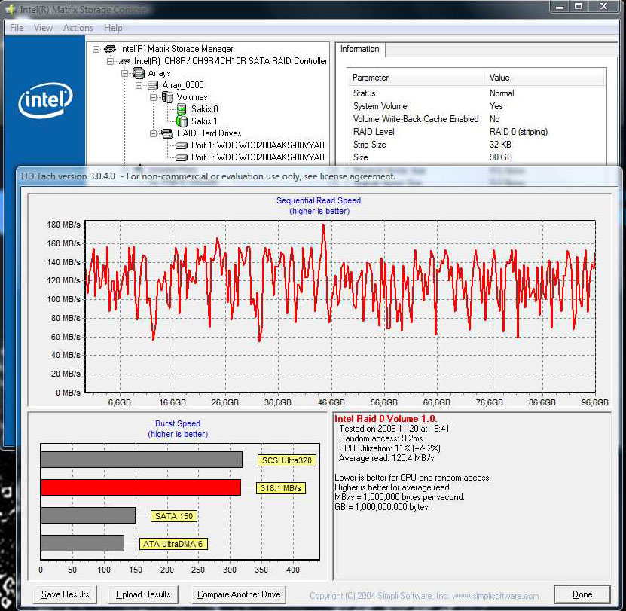The height and width of the screenshot is (611, 626).
Task: Click Intel Raid 0 Volume 1.0. heading
Action: [x=386, y=419]
